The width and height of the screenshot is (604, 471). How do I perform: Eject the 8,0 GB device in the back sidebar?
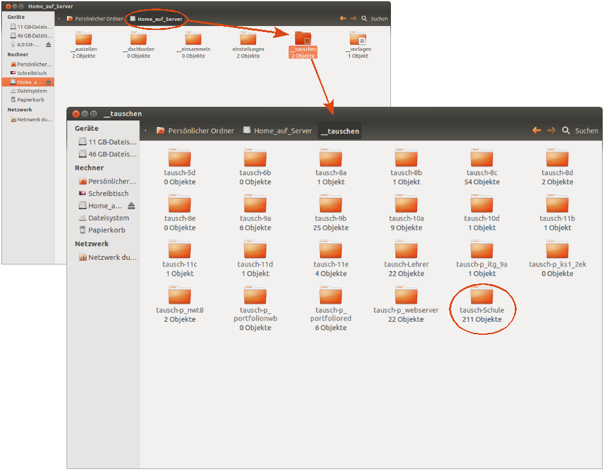coord(48,44)
